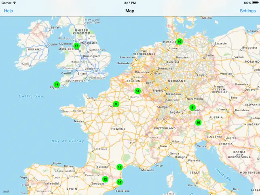The image size is (260, 195).
Task: Click the FRANCE country label
Action: [x=118, y=129]
